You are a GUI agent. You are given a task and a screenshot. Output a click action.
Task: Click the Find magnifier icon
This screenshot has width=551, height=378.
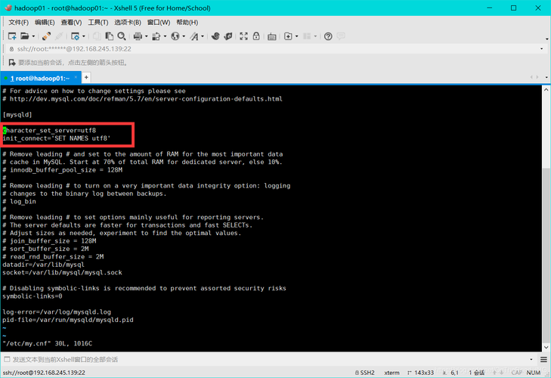[x=122, y=36]
